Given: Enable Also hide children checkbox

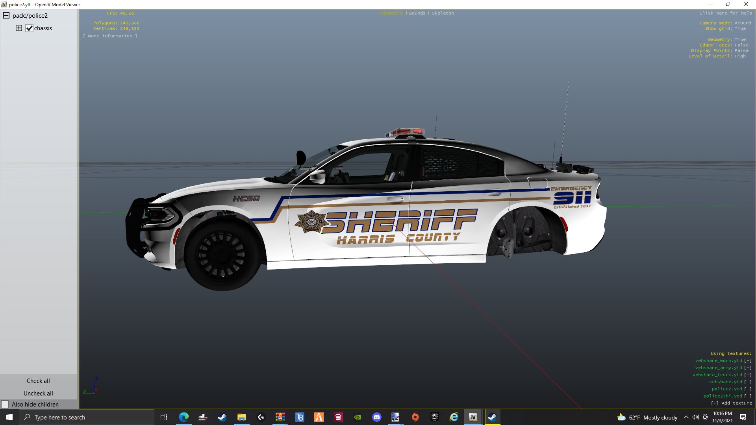Looking at the screenshot, I should 5,405.
